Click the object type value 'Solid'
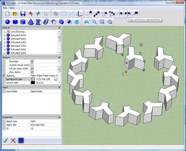The height and width of the screenshot is (151, 186). (x=33, y=121)
